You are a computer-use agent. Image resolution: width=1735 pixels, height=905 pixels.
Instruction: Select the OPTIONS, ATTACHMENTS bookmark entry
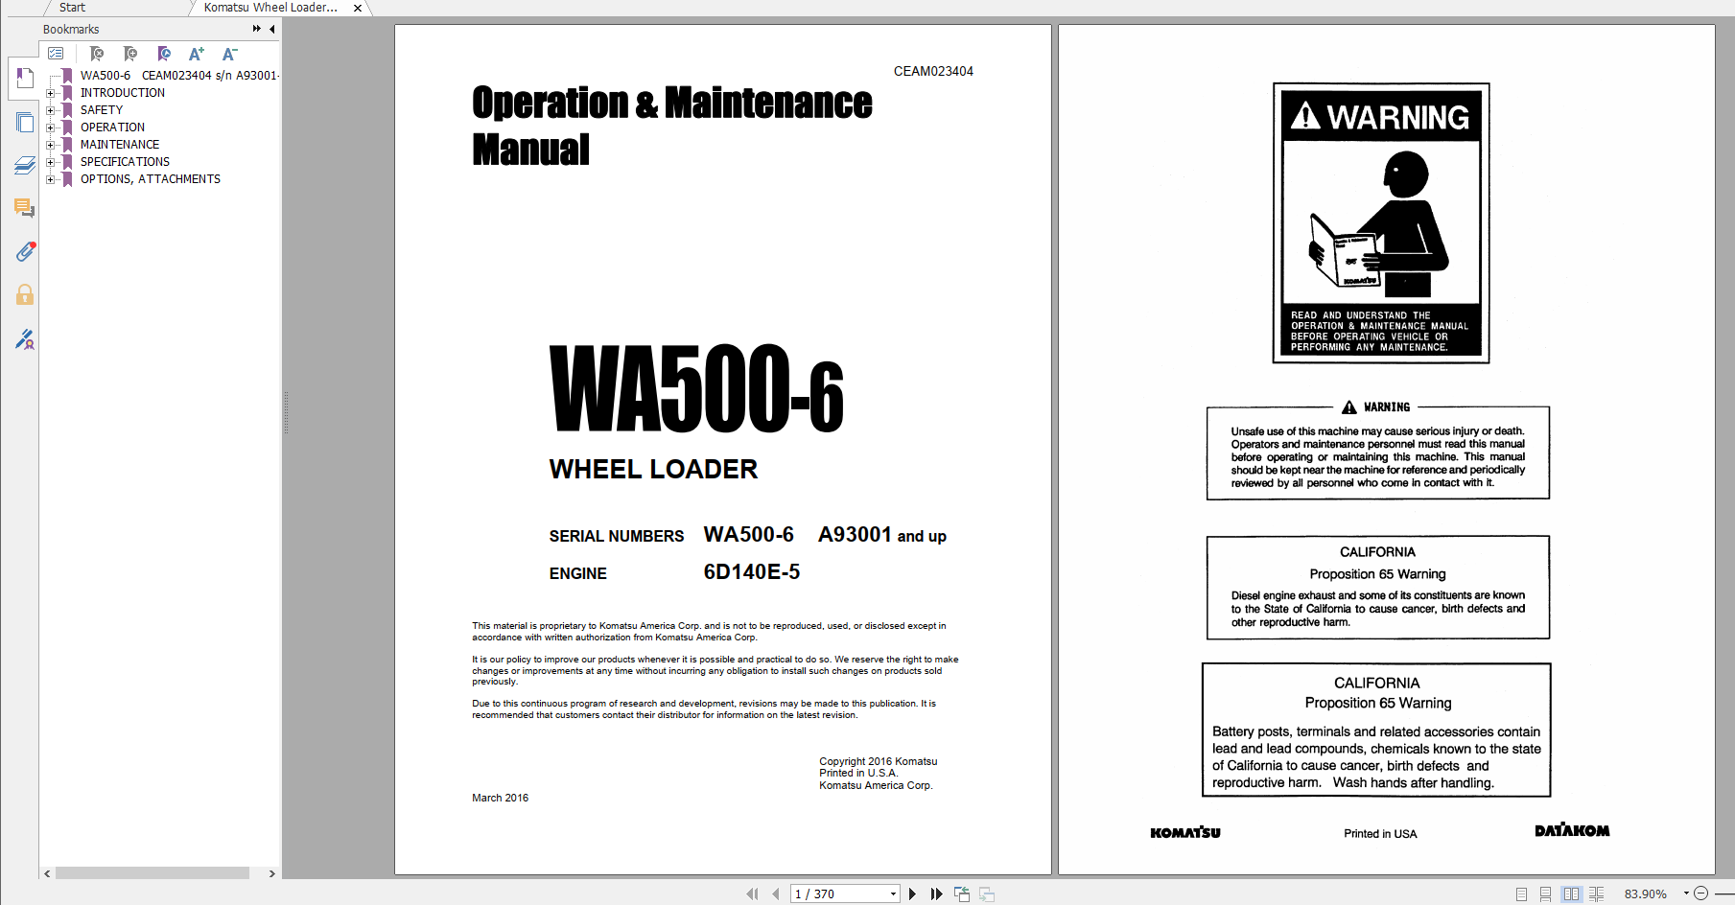tap(151, 179)
